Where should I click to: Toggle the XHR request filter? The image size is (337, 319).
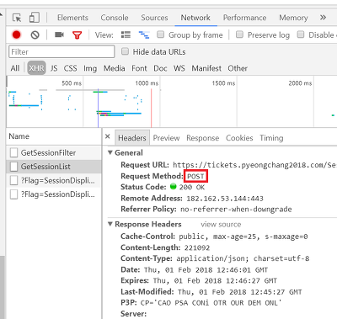click(36, 68)
